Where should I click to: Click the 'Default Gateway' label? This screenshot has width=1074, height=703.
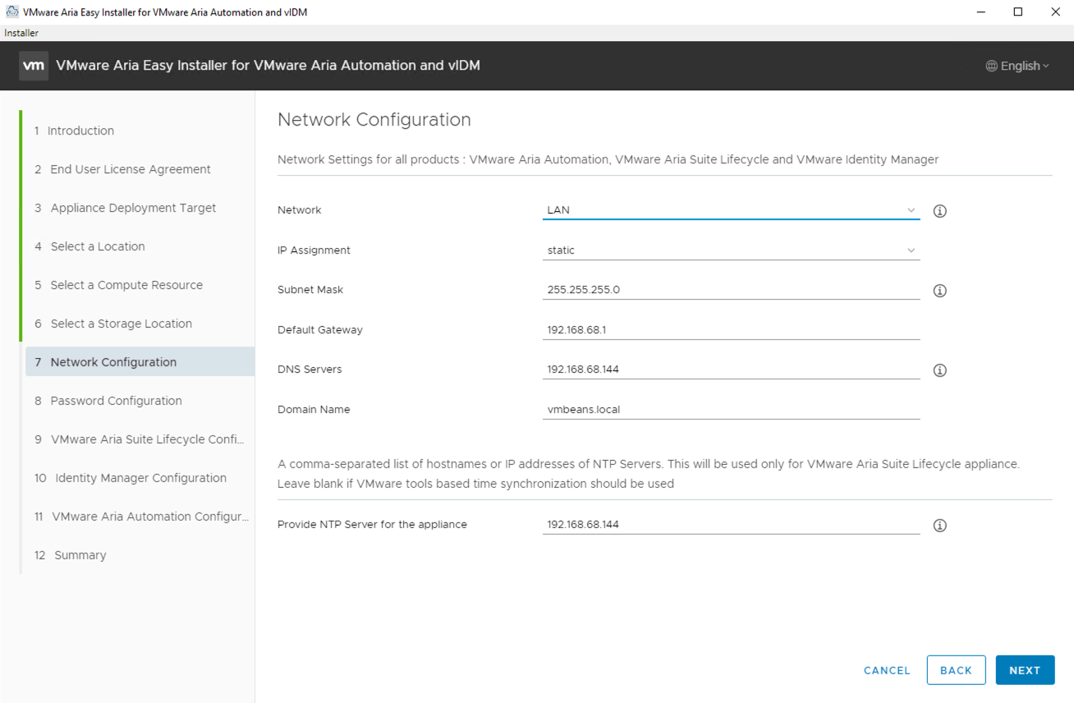[x=320, y=330]
